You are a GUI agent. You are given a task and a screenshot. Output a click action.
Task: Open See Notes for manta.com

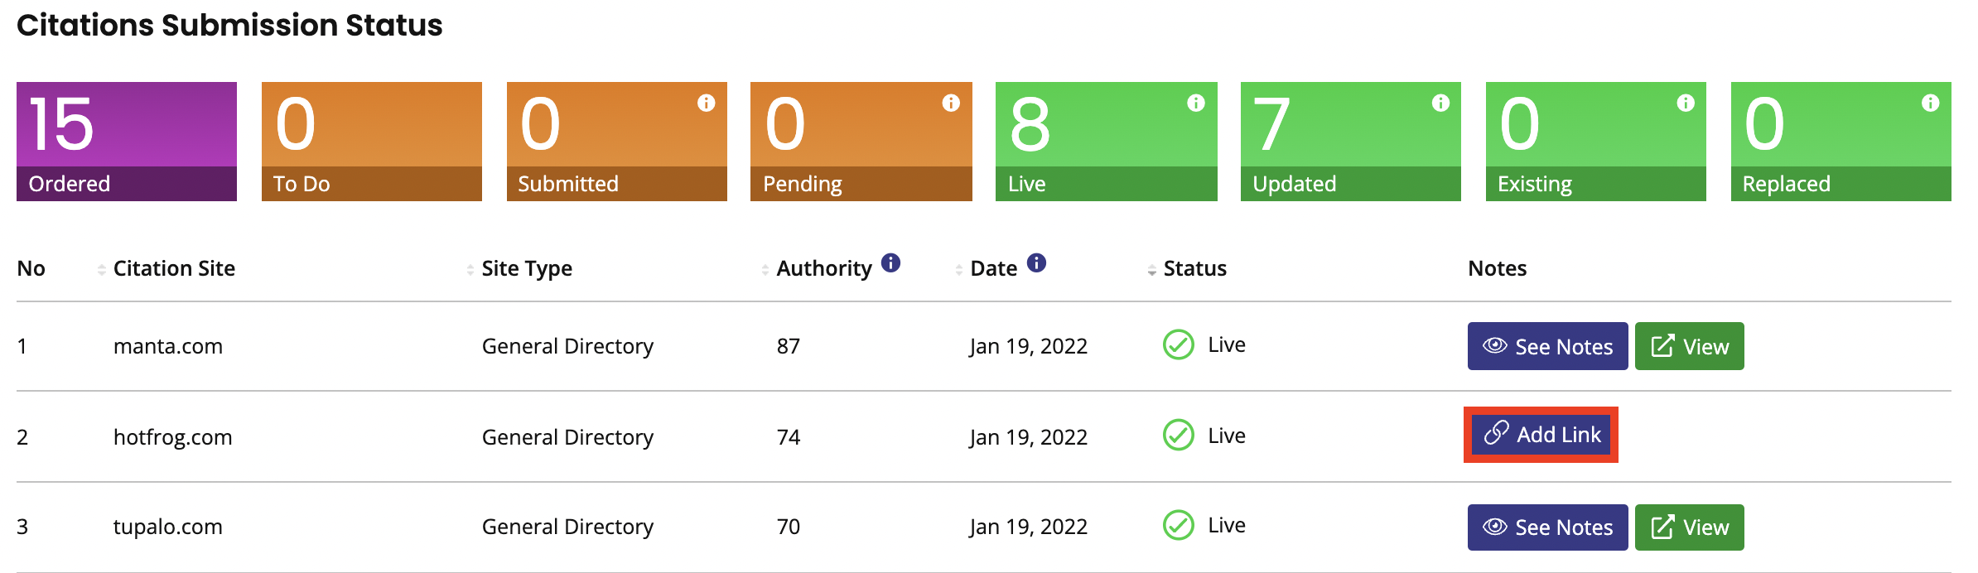click(1547, 346)
